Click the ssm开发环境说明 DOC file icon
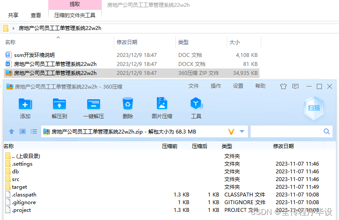The height and width of the screenshot is (220, 339). (8, 55)
